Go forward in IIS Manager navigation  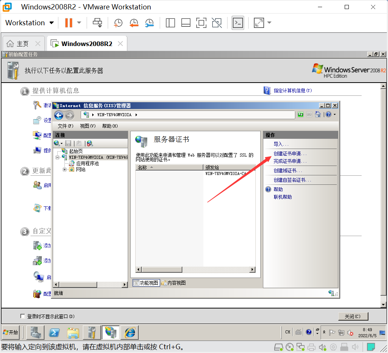pos(70,115)
